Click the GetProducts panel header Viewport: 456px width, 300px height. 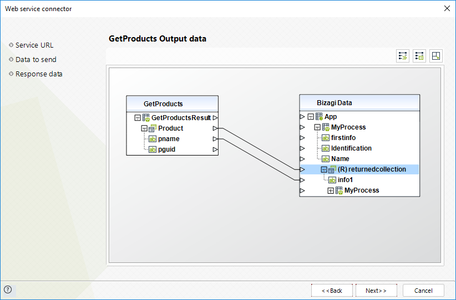click(x=173, y=104)
